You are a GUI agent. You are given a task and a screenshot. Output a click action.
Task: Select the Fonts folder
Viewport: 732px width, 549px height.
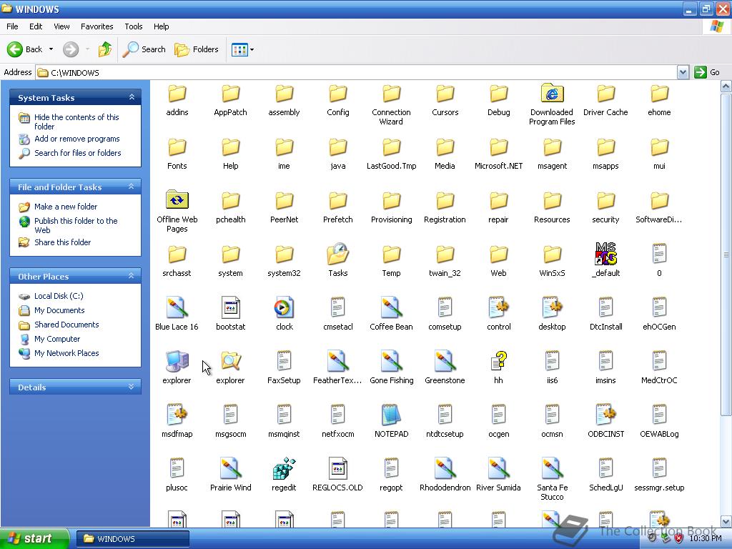coord(177,147)
